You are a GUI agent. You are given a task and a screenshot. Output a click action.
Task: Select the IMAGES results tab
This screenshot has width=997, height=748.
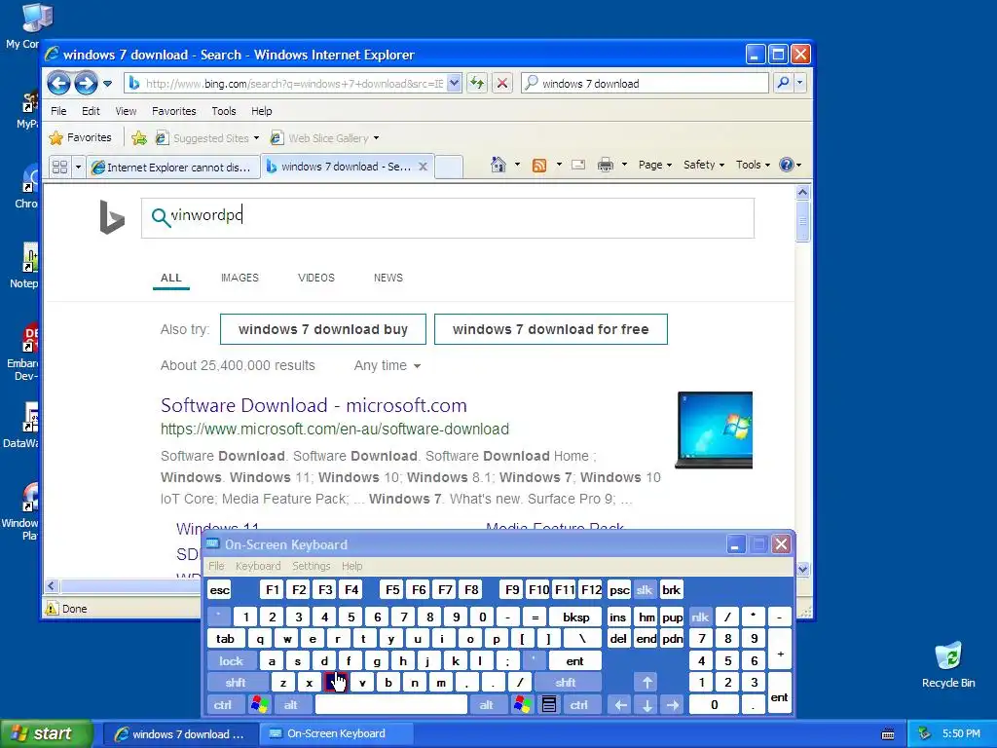coord(240,278)
